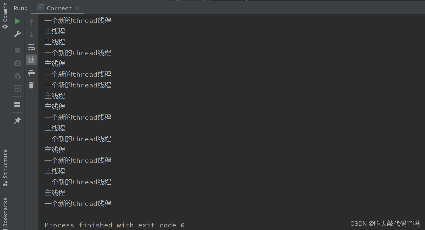
Task: Restore layout using the panel layout icon
Action: [17, 104]
